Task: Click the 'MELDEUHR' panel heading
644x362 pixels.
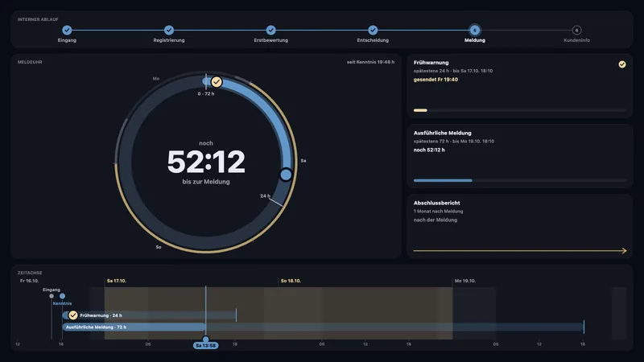Action: coord(30,62)
